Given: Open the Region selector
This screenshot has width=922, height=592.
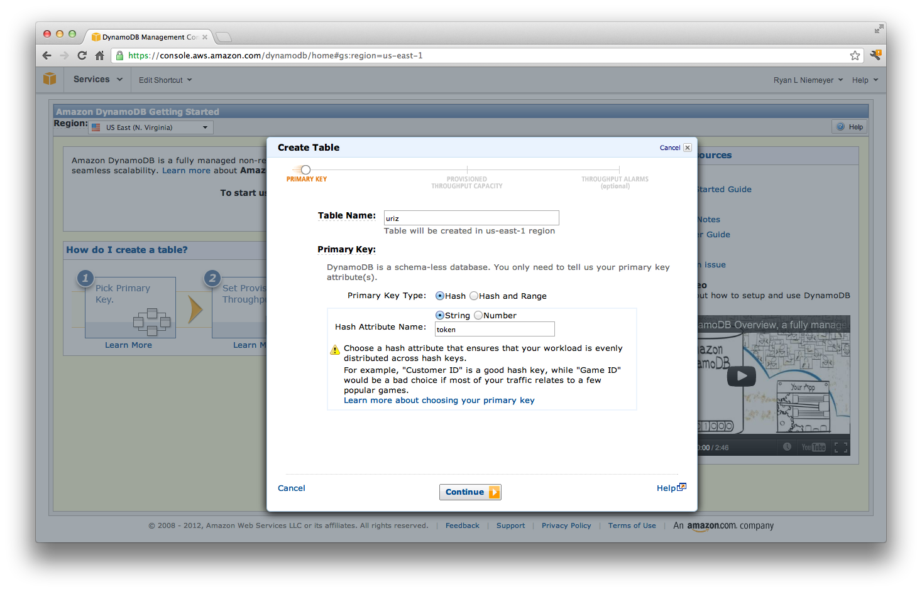Looking at the screenshot, I should [x=150, y=127].
